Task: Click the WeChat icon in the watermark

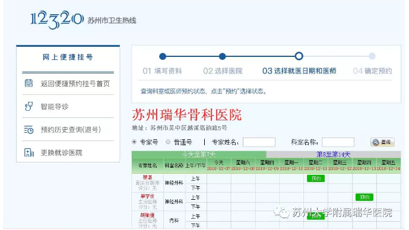Action: (x=281, y=212)
